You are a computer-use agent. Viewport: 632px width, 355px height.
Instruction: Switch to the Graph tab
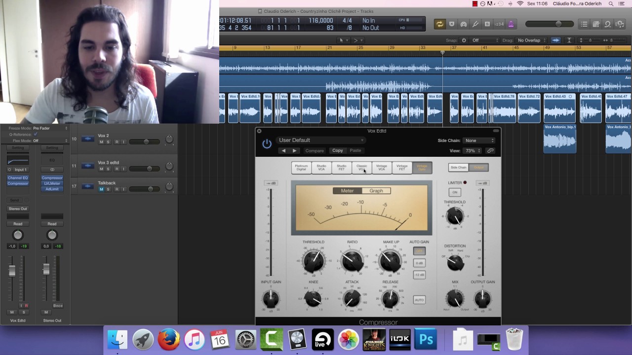point(376,191)
